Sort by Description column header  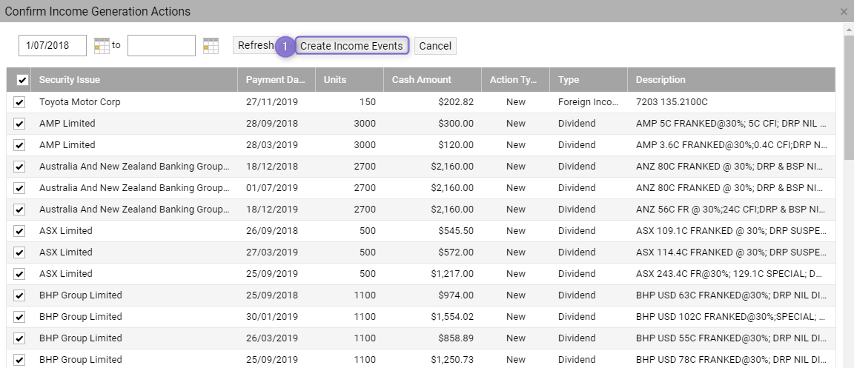(731, 79)
